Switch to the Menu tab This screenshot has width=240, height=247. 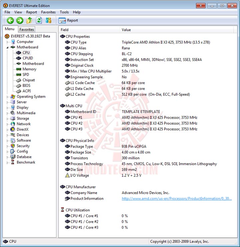(x=10, y=29)
